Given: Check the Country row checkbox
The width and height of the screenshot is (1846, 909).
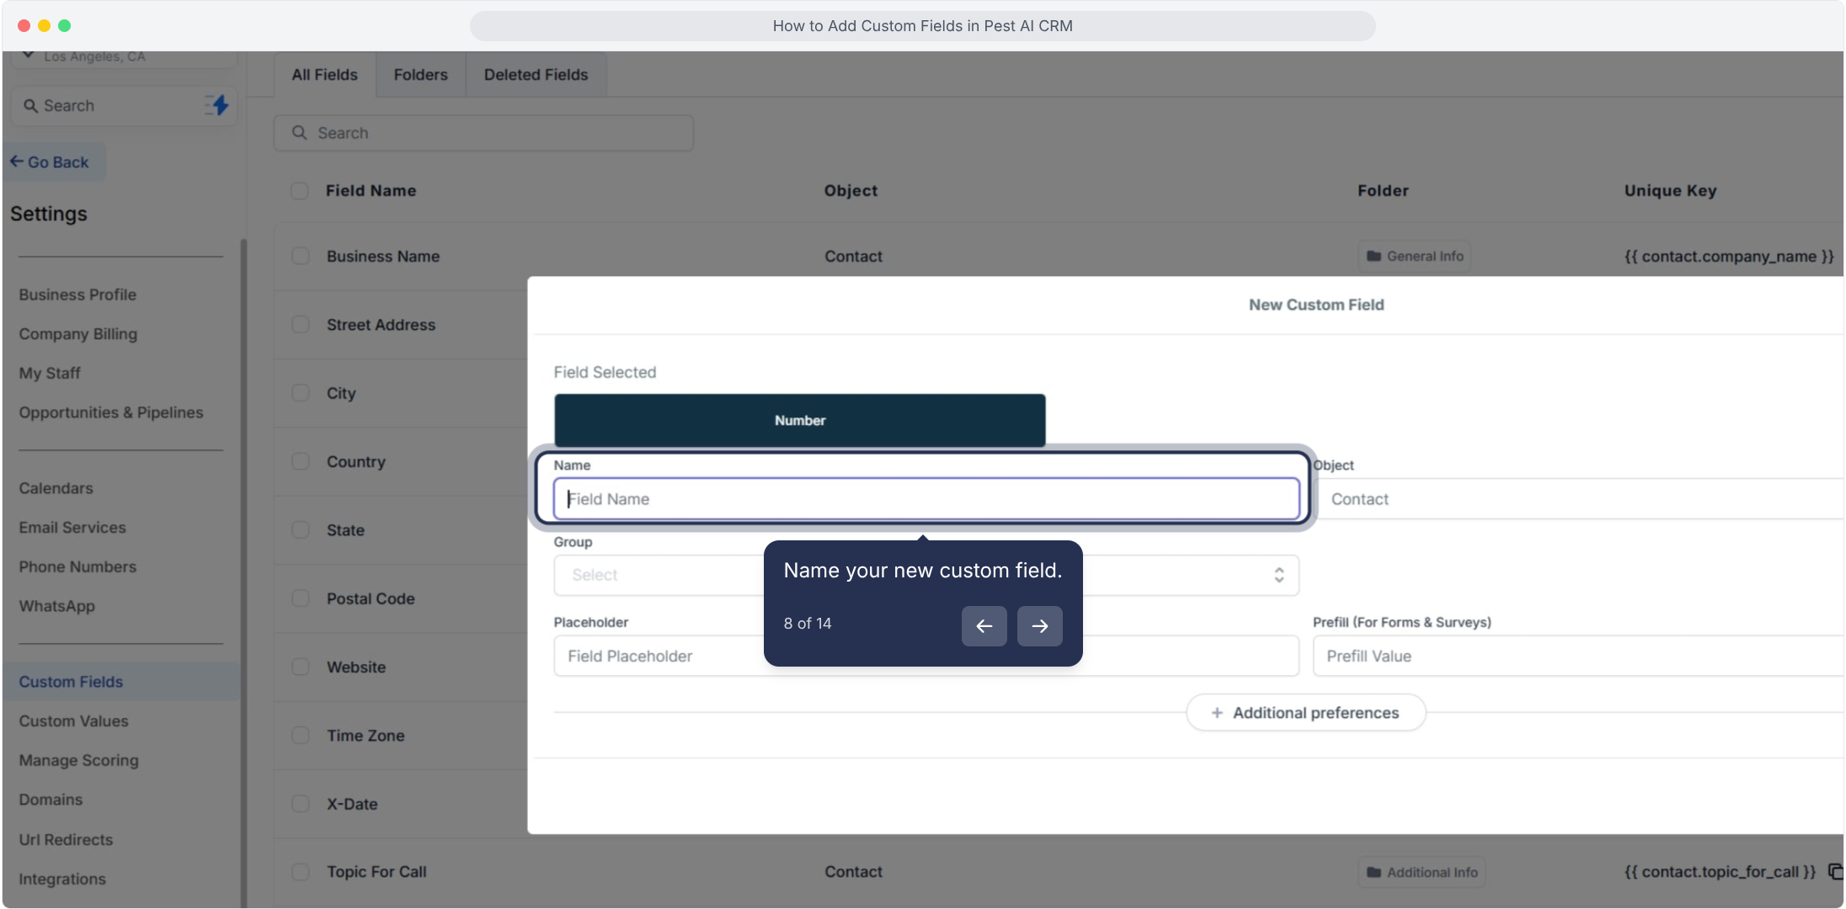Looking at the screenshot, I should [301, 461].
